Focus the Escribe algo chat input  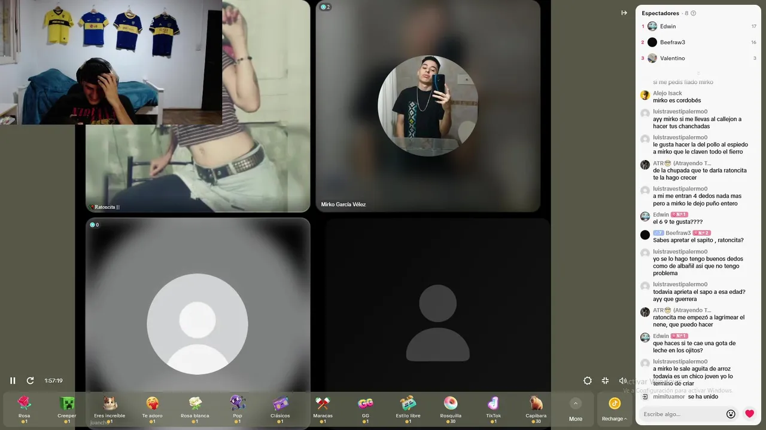pyautogui.click(x=682, y=414)
